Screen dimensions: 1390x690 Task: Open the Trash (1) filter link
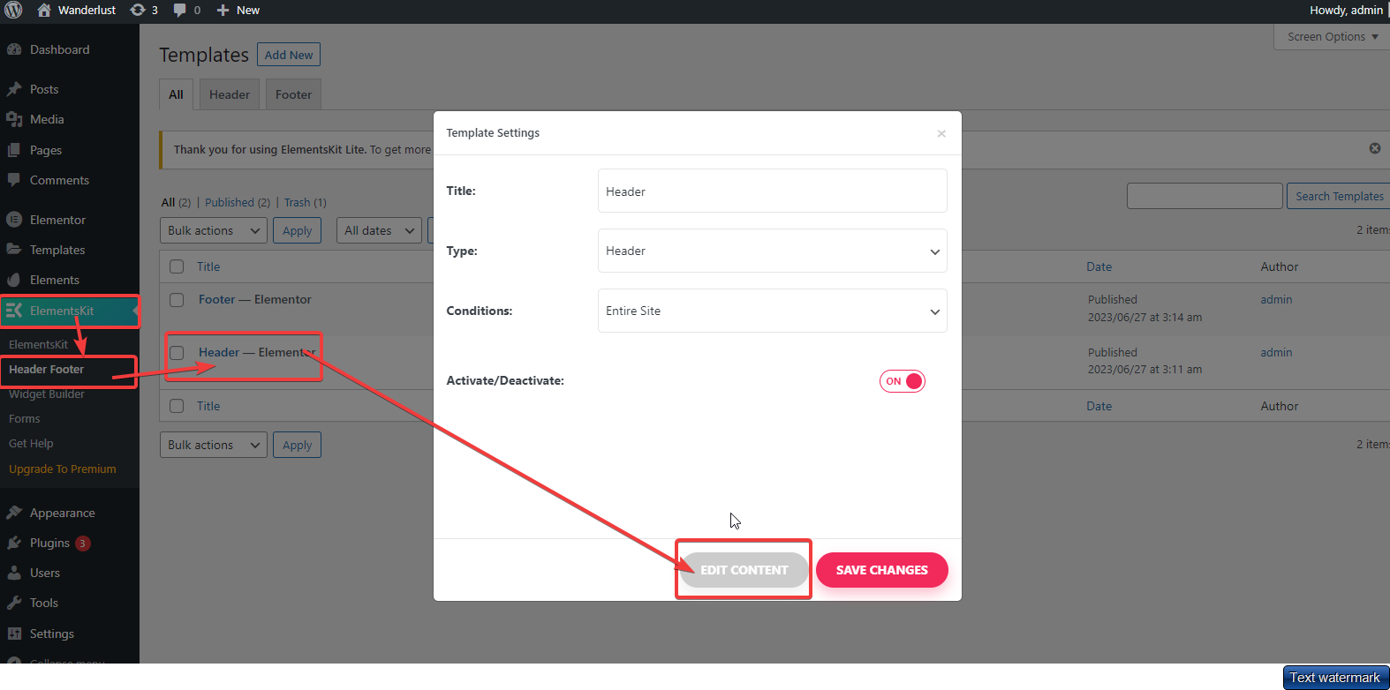click(306, 202)
